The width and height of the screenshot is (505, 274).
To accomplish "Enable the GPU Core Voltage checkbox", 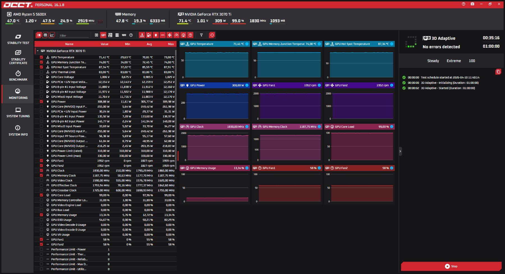I will pyautogui.click(x=42, y=77).
